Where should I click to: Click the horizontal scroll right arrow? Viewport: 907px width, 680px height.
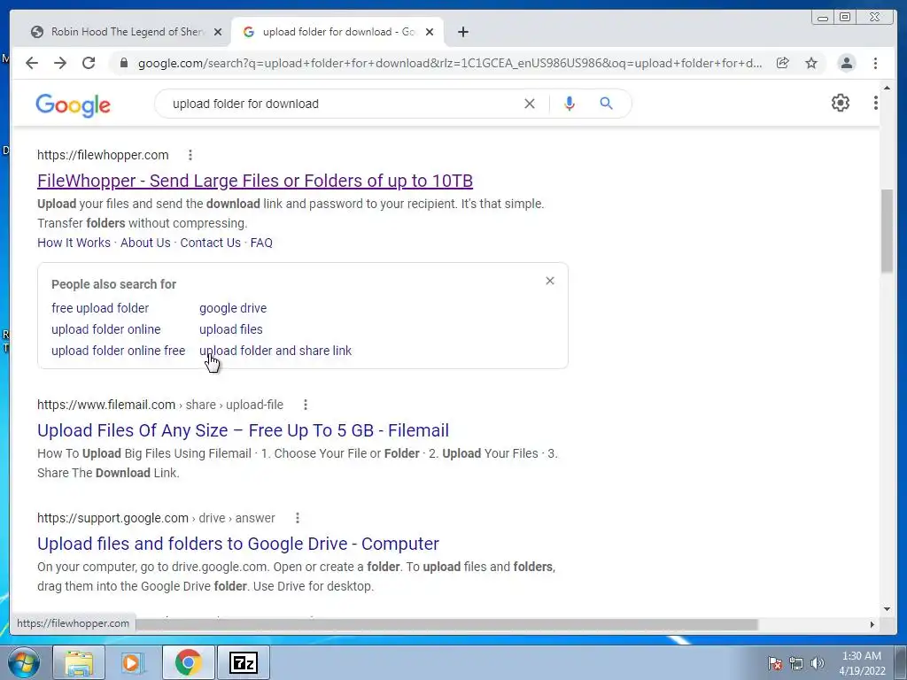(872, 624)
